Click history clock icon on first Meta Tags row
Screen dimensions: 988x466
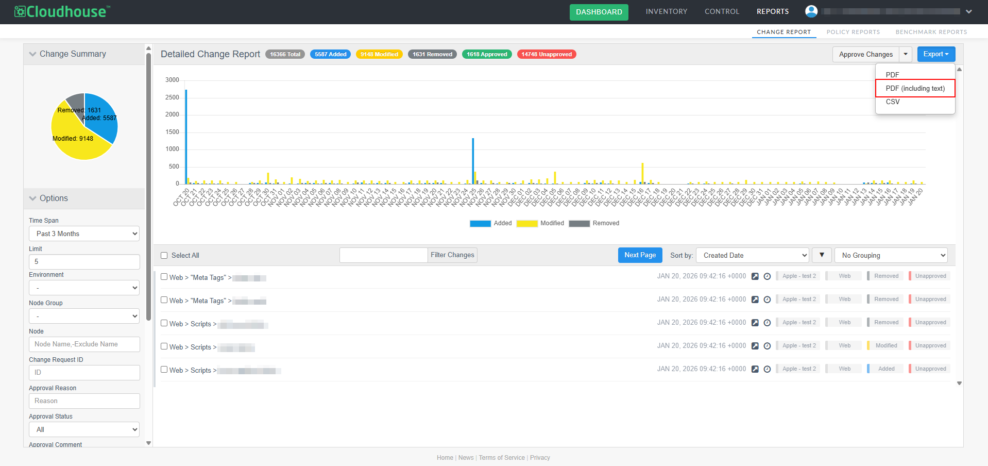pyautogui.click(x=767, y=276)
